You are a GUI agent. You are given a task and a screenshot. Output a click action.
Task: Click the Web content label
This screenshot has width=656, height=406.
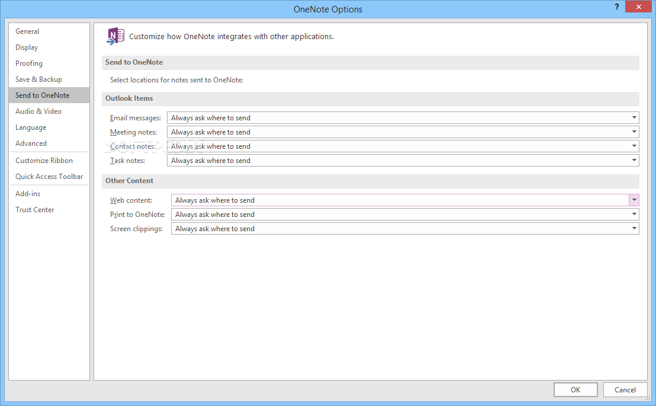coord(131,200)
